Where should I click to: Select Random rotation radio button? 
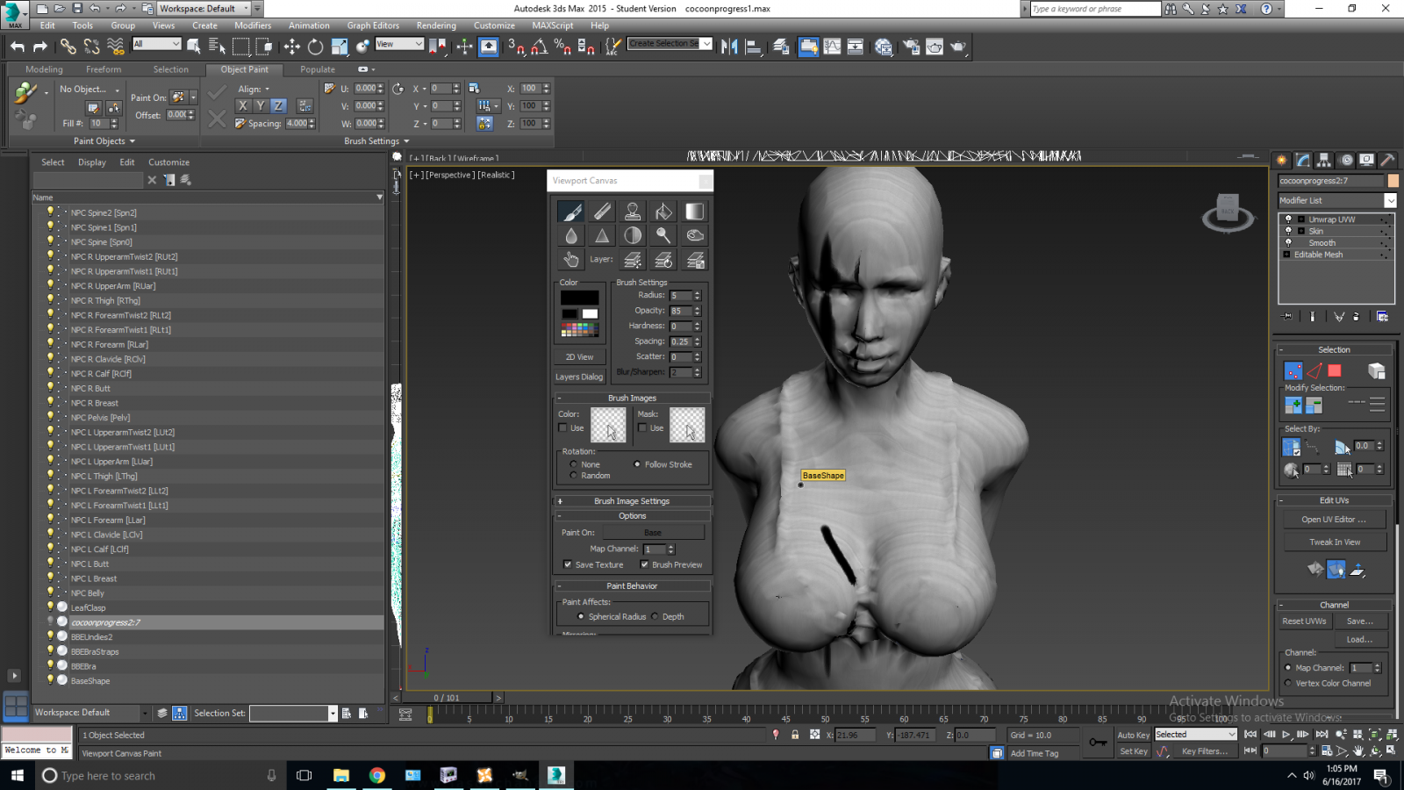coord(574,476)
